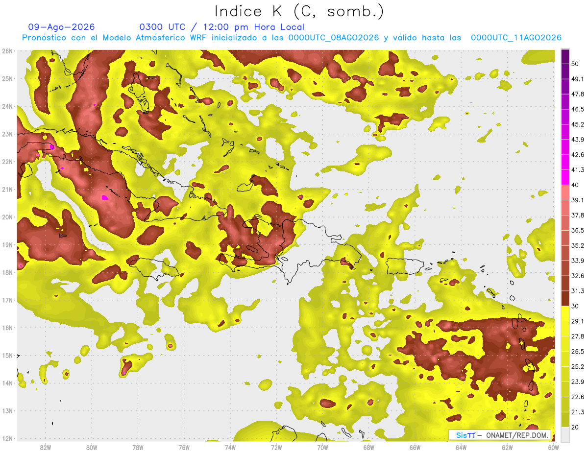The height and width of the screenshot is (454, 588).
Task: Click the legend value 36.5
Action: 578,230
